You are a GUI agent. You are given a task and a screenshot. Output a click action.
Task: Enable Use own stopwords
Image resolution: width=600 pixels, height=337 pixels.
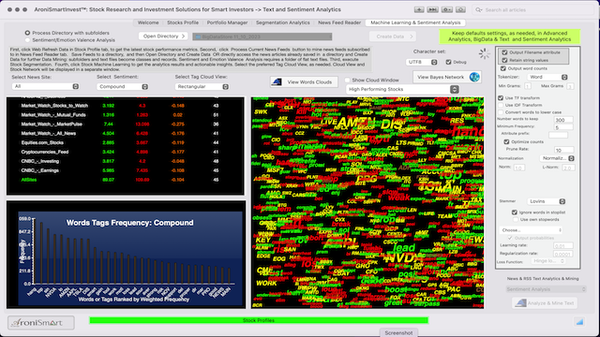[516, 219]
